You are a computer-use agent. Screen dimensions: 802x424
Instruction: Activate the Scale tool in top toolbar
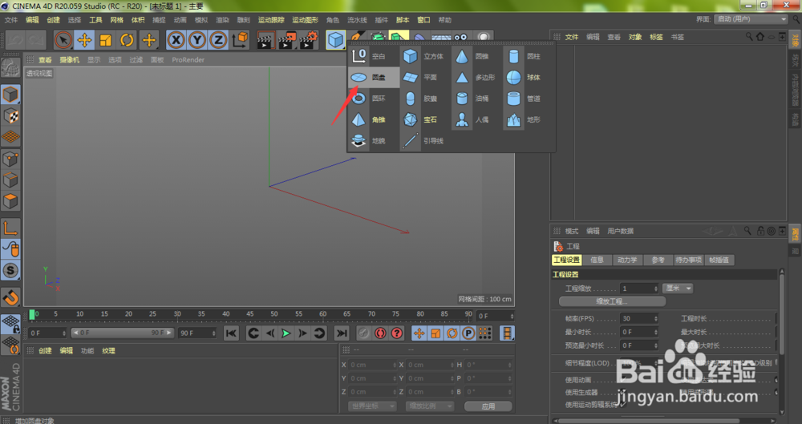coord(106,40)
